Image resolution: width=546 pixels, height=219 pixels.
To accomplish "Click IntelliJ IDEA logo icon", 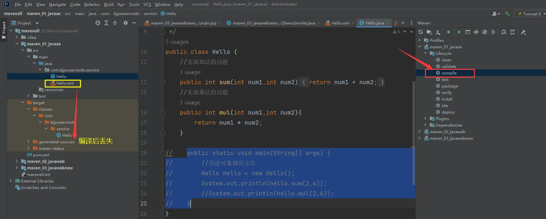I will point(6,4).
